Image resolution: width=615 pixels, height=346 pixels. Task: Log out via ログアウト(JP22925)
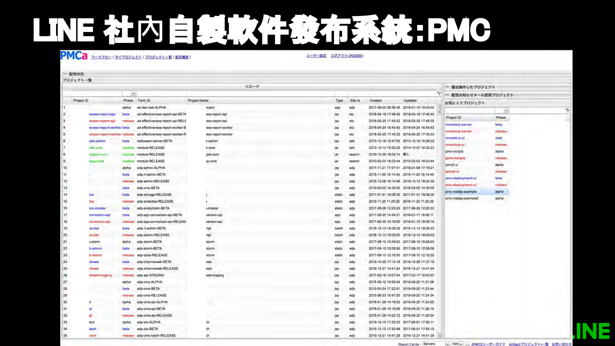point(347,55)
